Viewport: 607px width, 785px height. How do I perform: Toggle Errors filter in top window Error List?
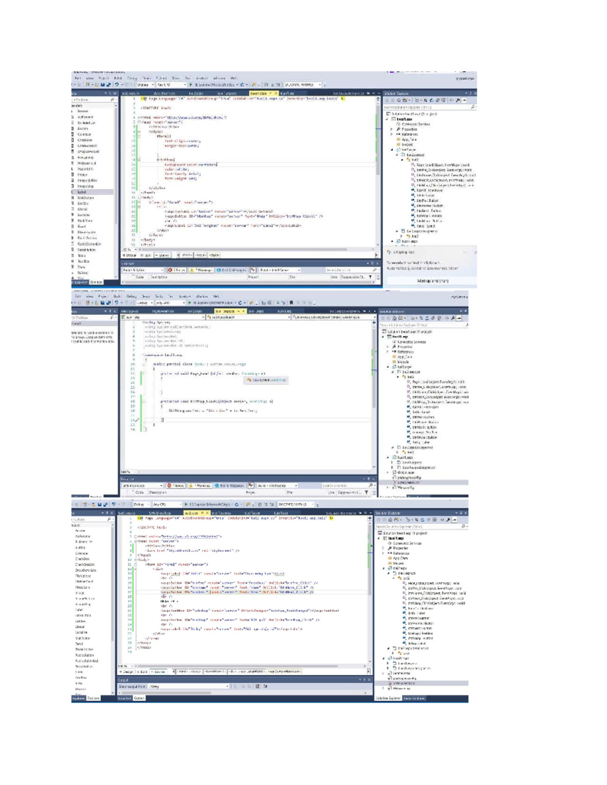click(177, 270)
